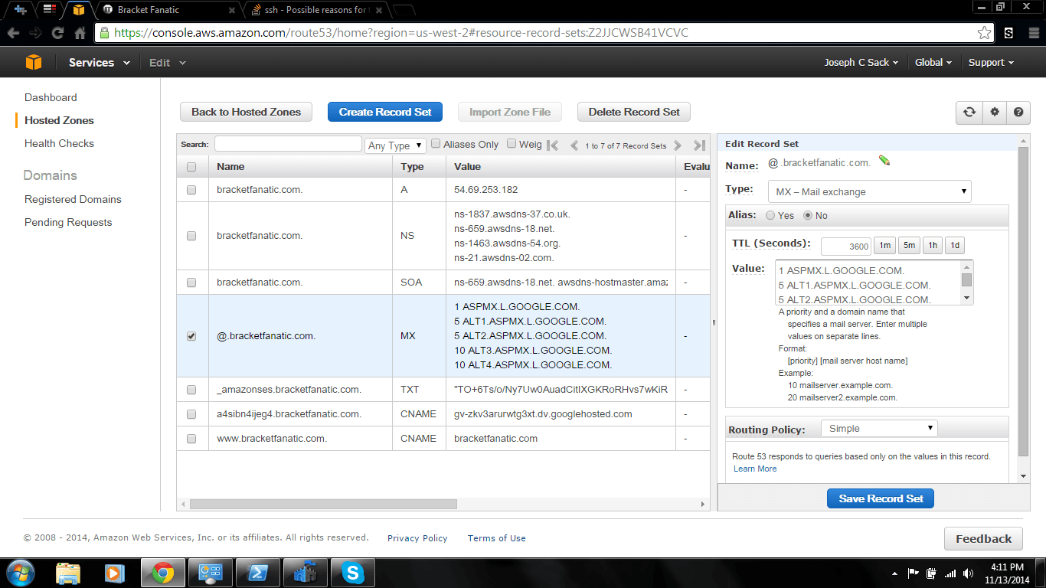Viewport: 1046px width, 588px height.
Task: Uncheck the MX record row checkbox
Action: pyautogui.click(x=191, y=336)
